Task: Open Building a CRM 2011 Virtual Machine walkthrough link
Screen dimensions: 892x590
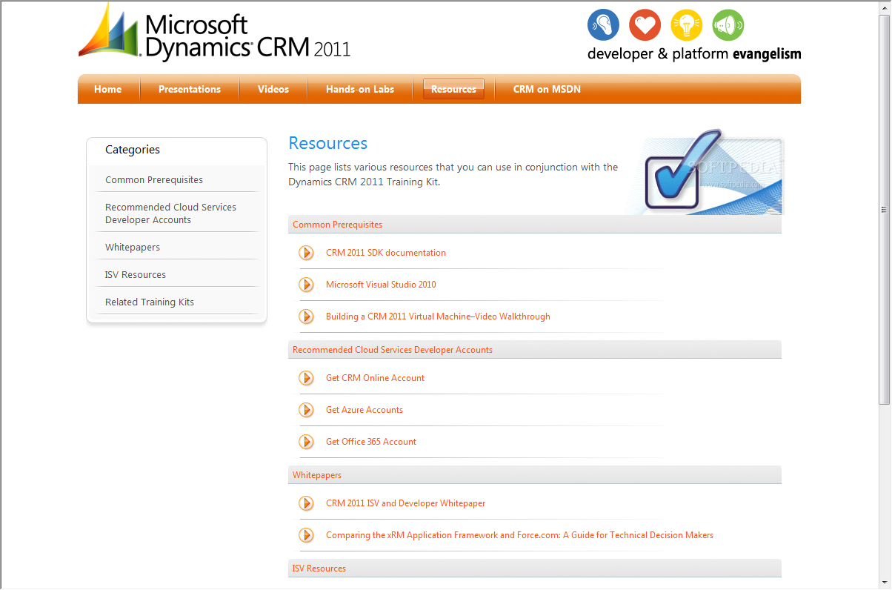Action: coord(438,316)
